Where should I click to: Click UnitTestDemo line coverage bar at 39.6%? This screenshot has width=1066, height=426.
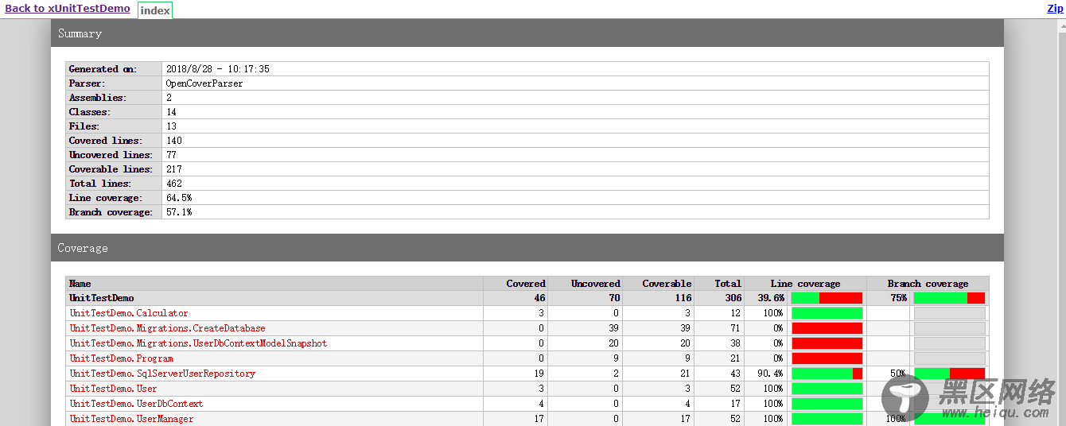click(x=827, y=298)
